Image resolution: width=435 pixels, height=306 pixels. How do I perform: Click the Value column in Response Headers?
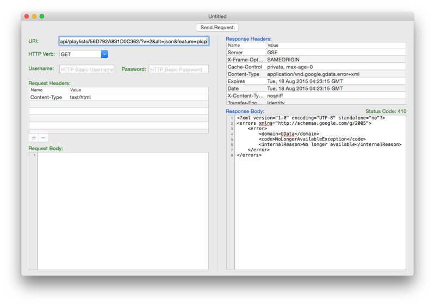pos(335,45)
